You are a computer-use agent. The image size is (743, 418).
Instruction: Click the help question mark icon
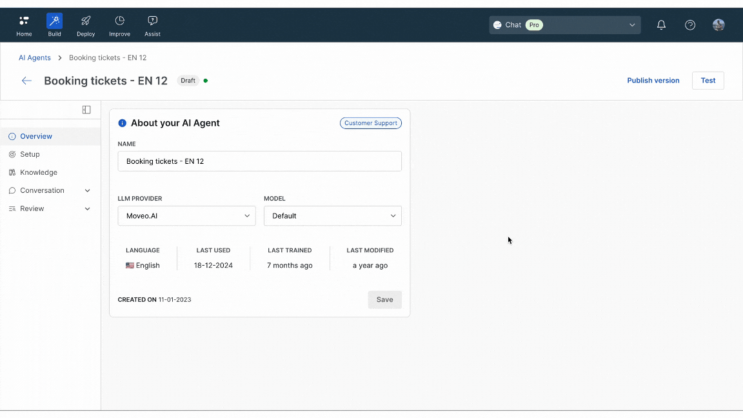coord(690,25)
